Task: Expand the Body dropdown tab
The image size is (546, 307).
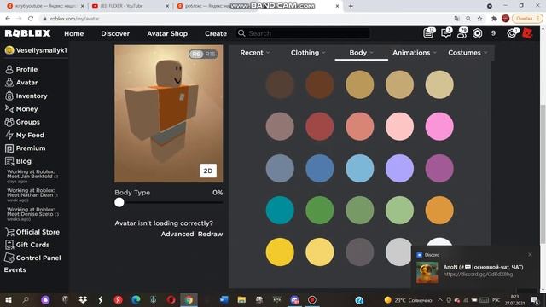Action: [x=361, y=53]
